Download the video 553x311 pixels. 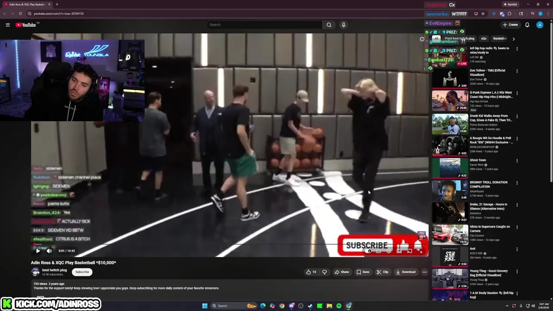coord(406,272)
